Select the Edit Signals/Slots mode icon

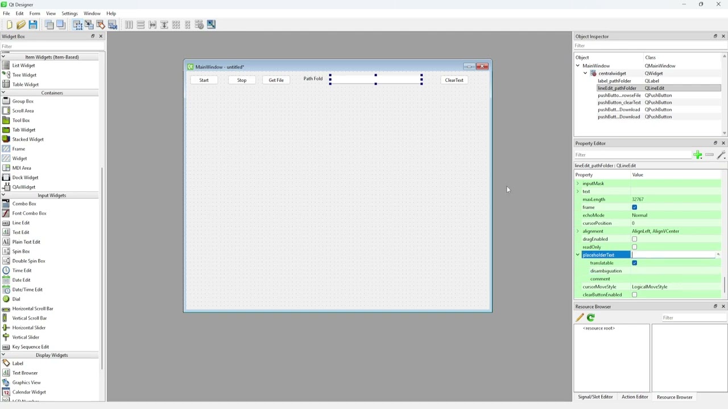point(89,24)
